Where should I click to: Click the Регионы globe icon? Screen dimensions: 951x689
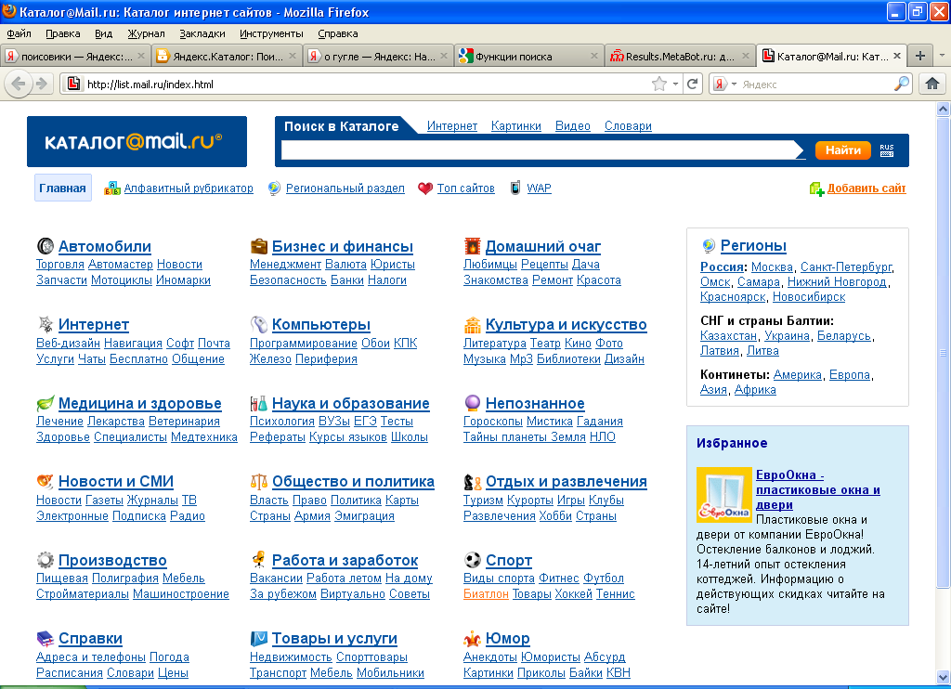709,246
